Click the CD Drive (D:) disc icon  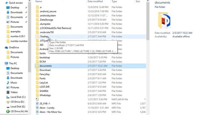tap(8, 102)
